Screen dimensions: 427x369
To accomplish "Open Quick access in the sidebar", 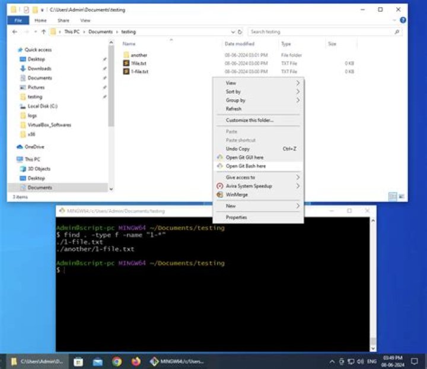I will point(38,50).
